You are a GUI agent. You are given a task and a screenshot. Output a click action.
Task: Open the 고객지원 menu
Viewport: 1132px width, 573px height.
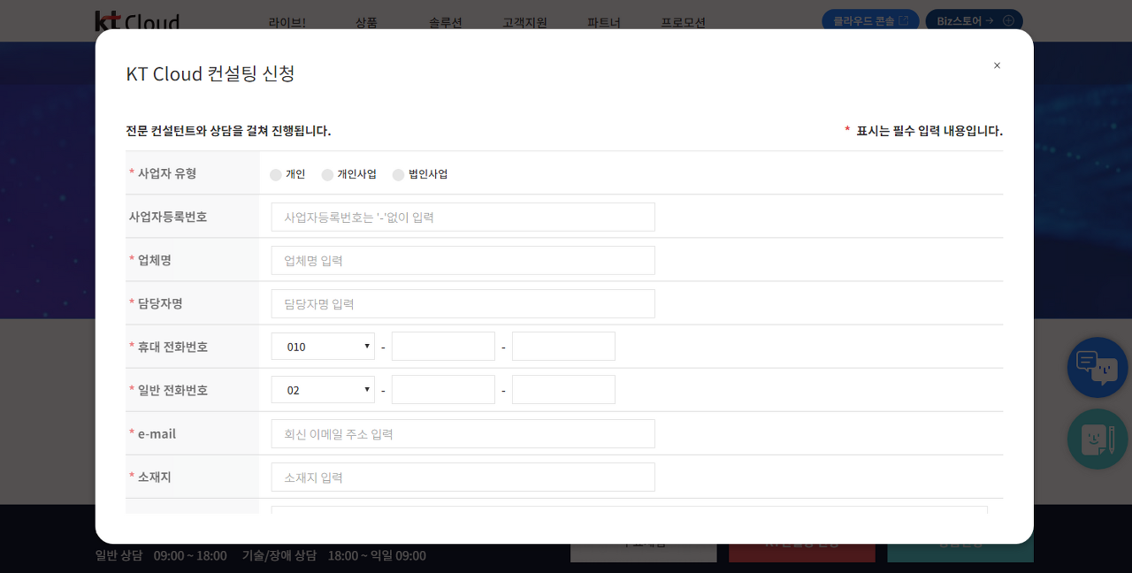pyautogui.click(x=524, y=22)
